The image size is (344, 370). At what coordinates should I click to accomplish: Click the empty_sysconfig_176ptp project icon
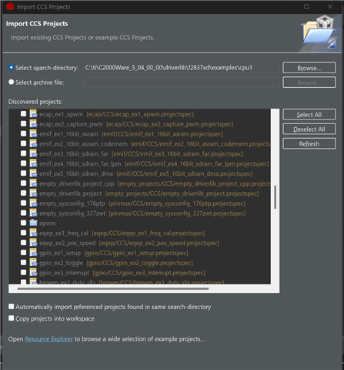[33, 203]
